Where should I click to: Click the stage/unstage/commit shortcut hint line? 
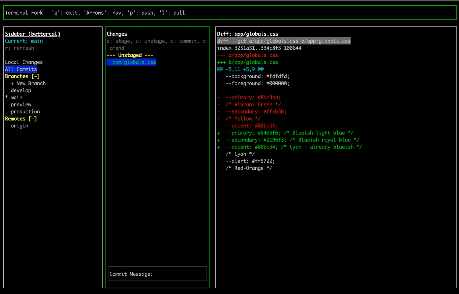[157, 45]
